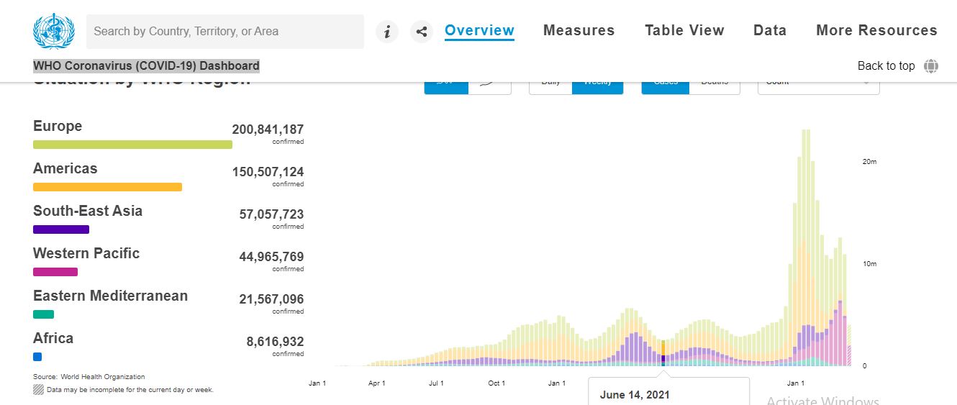Click the Americas orange region bar
Viewport: 957px width, 405px height.
[107, 187]
